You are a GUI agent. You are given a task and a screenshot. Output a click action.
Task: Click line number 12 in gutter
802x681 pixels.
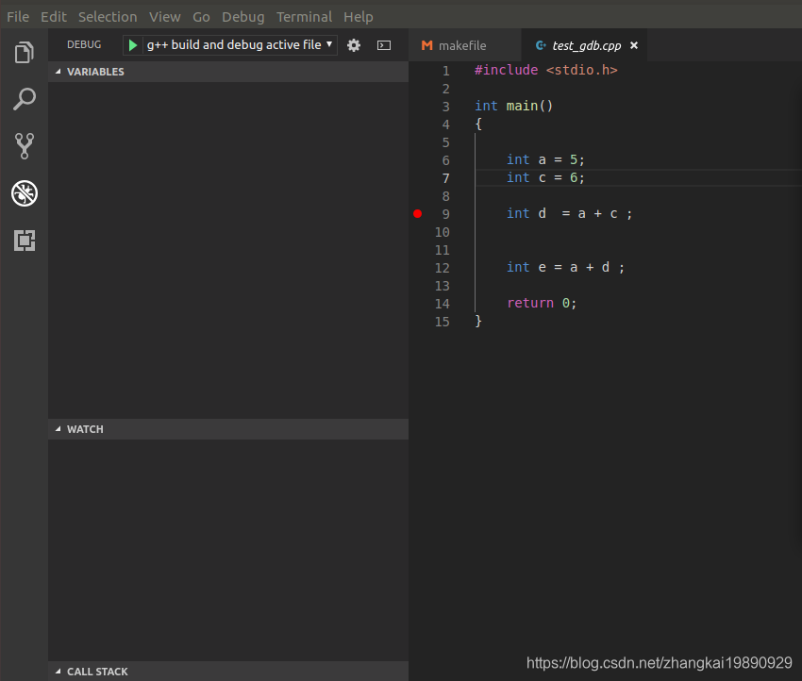coord(442,268)
